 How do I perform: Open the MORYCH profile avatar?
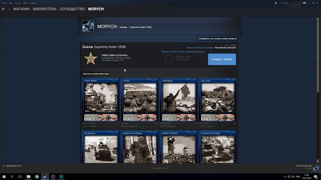click(88, 26)
